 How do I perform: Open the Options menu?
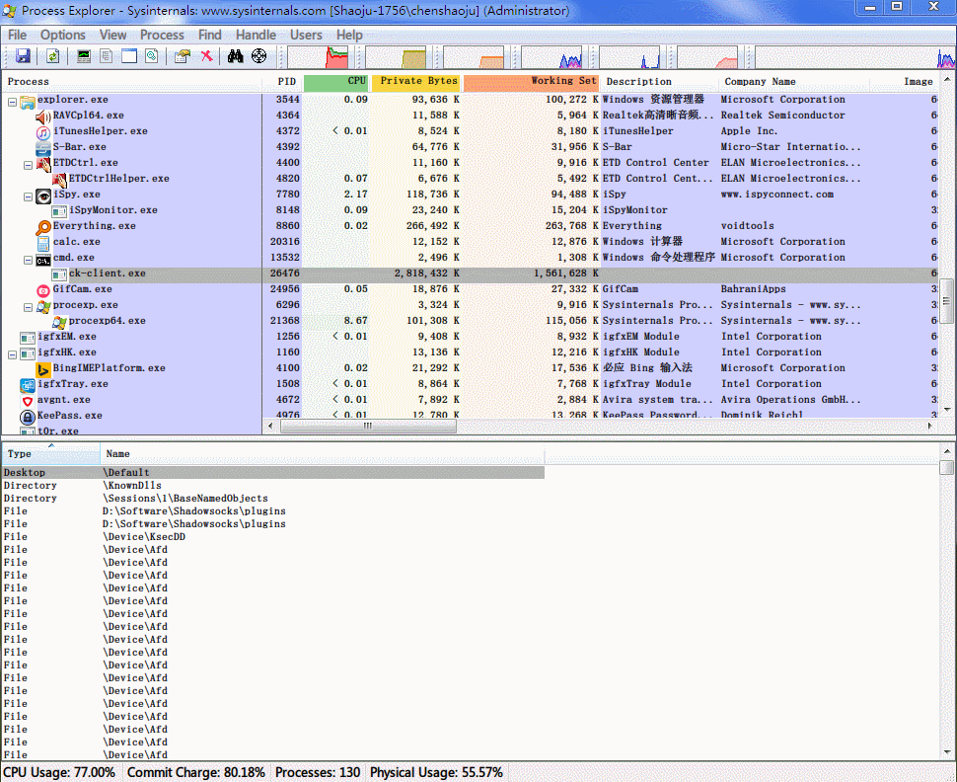(63, 35)
